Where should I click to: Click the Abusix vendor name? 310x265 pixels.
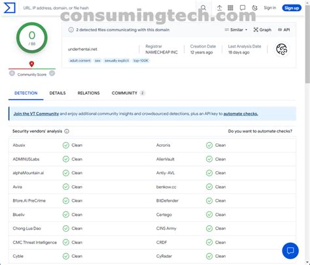[19, 145]
